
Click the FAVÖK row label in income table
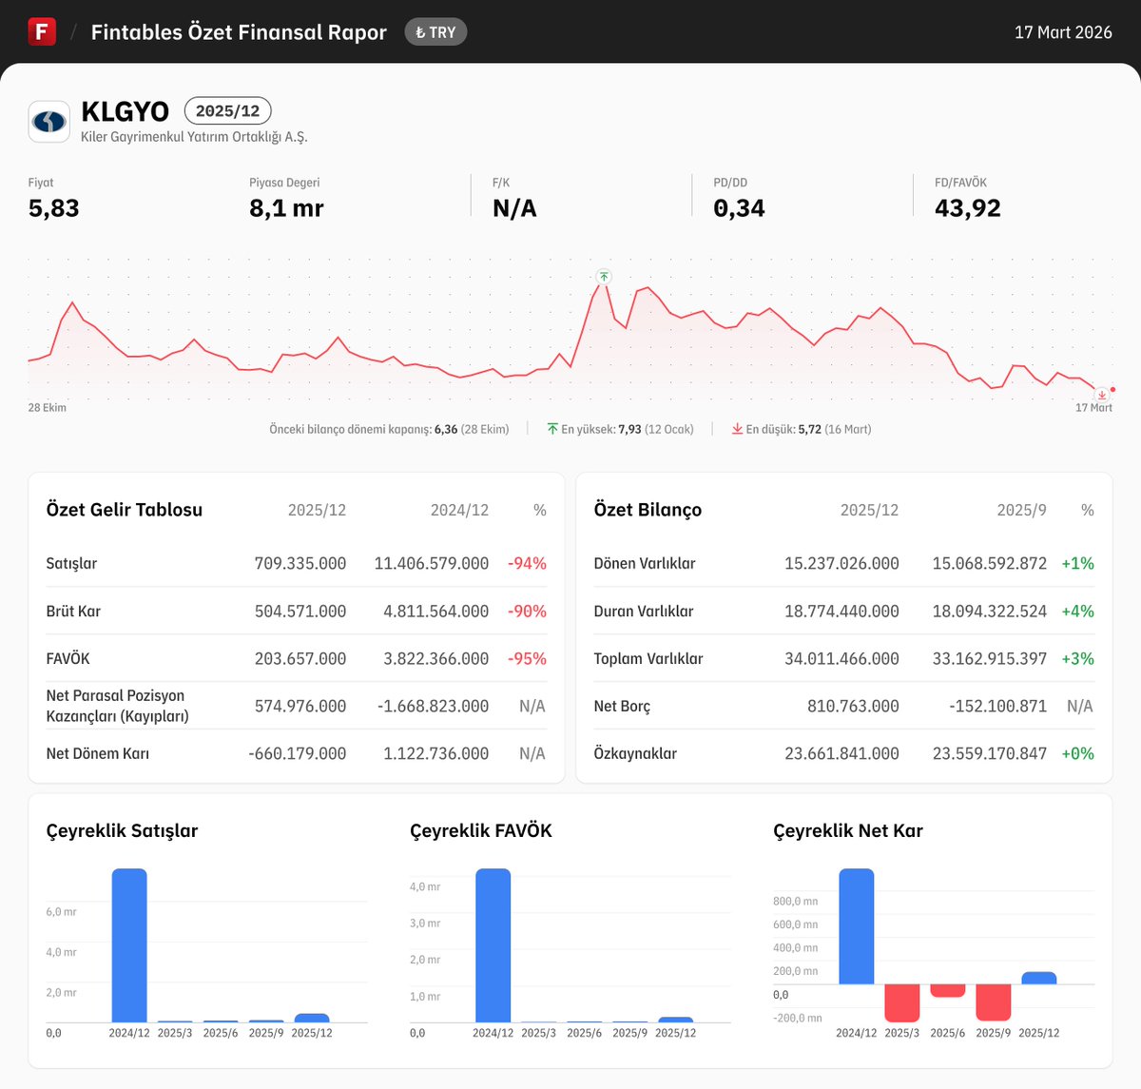coord(68,658)
